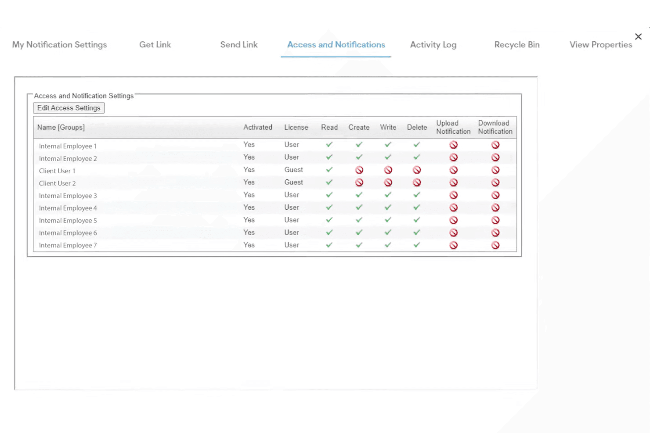This screenshot has width=650, height=433.
Task: Click Upload Notification icon for Client User 1
Action: coord(454,170)
